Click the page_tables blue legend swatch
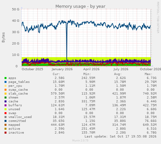 point(6,82)
